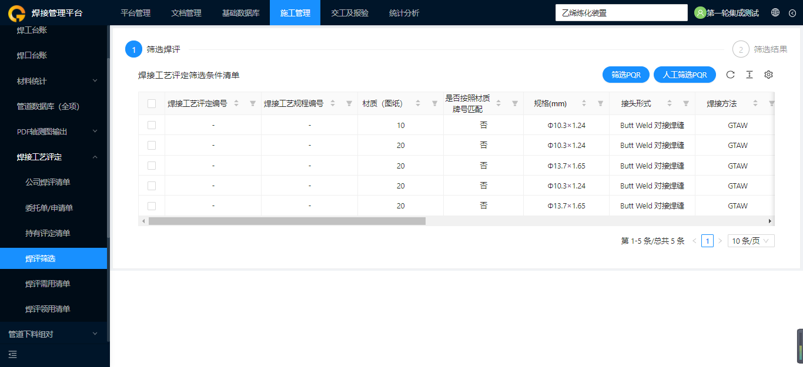Screen dimensions: 803x367
Task: Open 统计分析 top tab
Action: click(404, 13)
